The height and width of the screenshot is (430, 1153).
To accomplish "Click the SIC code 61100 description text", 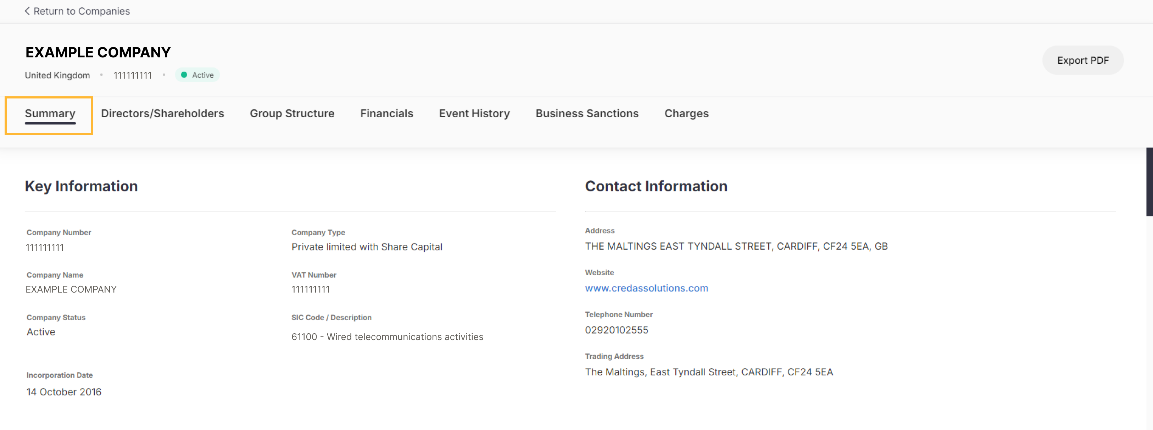I will [387, 336].
